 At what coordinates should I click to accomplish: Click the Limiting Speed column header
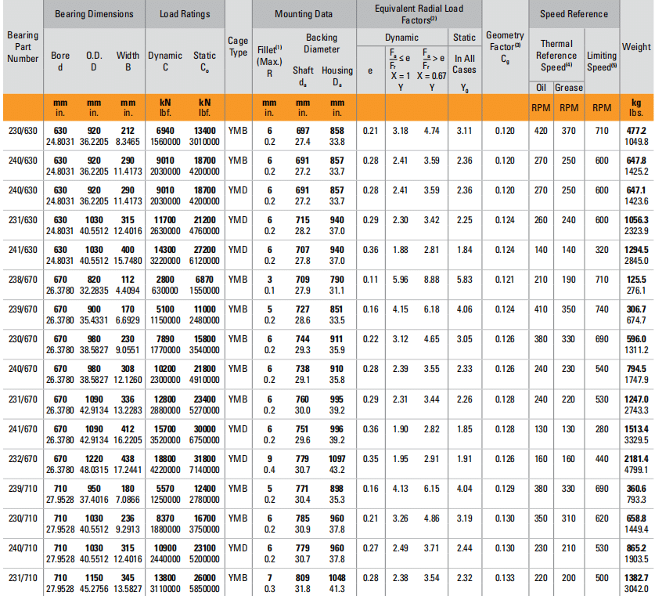[602, 61]
